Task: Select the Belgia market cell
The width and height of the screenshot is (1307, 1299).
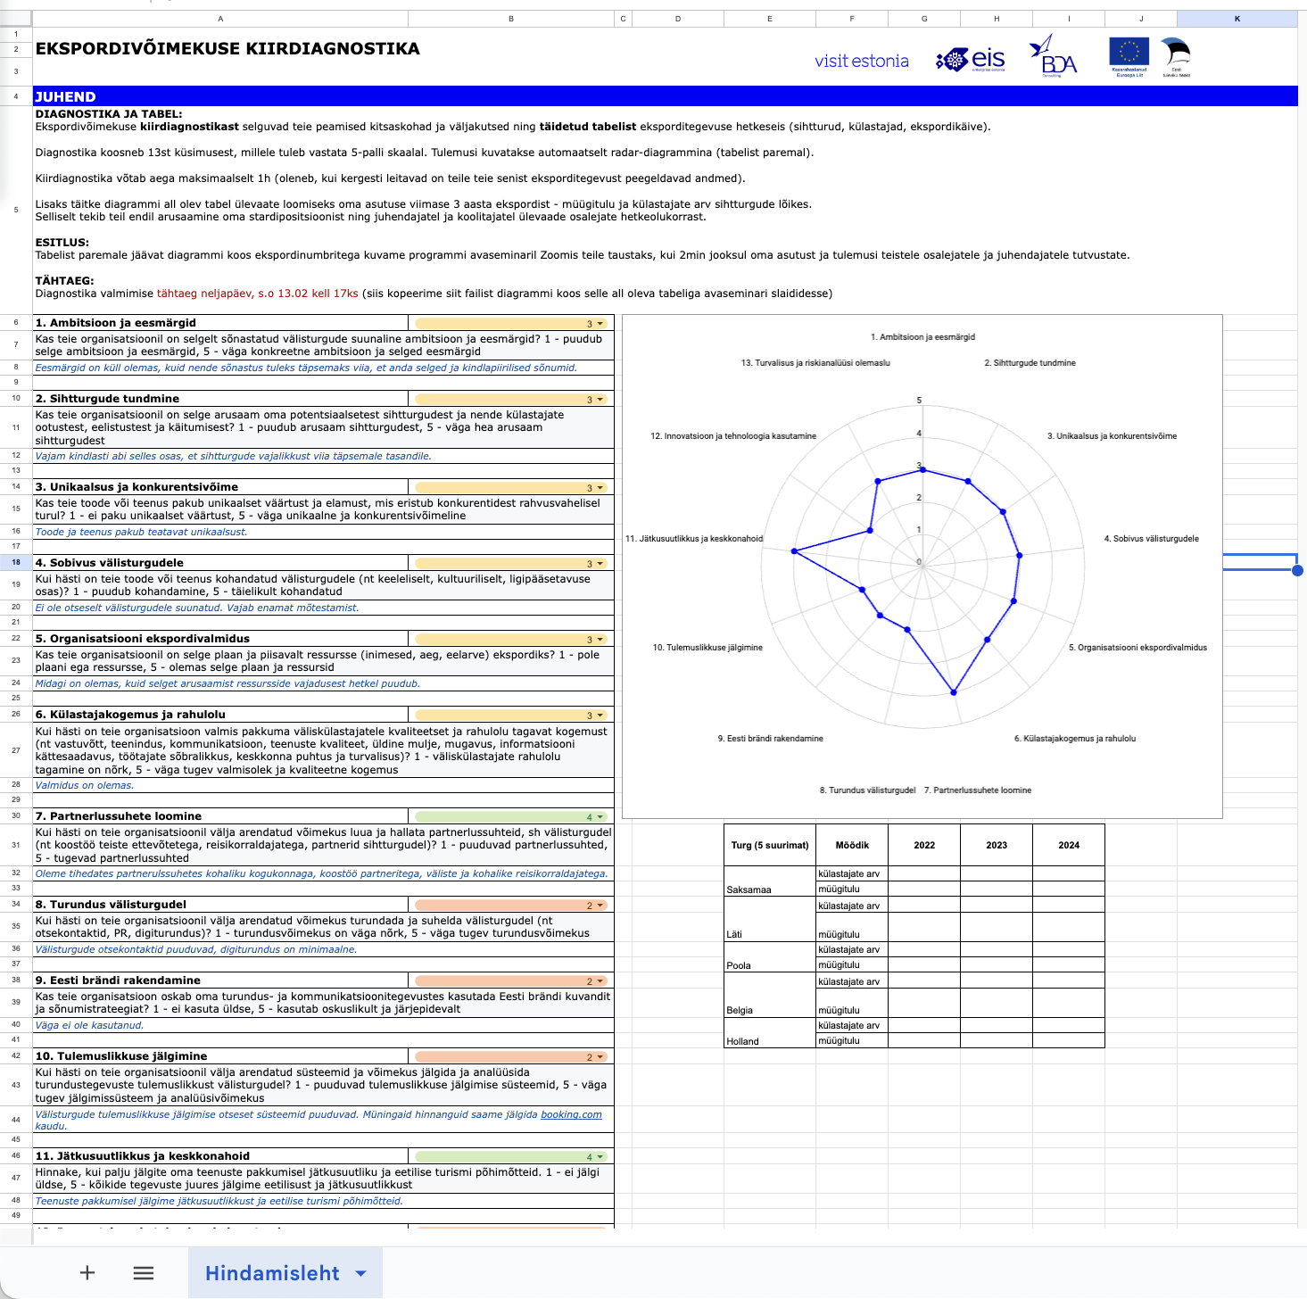Action: pos(769,995)
